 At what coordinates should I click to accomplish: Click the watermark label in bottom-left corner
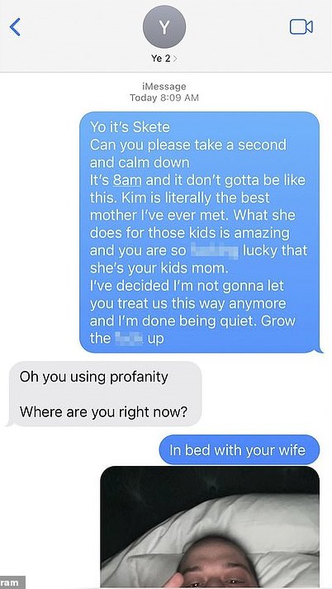(x=12, y=582)
